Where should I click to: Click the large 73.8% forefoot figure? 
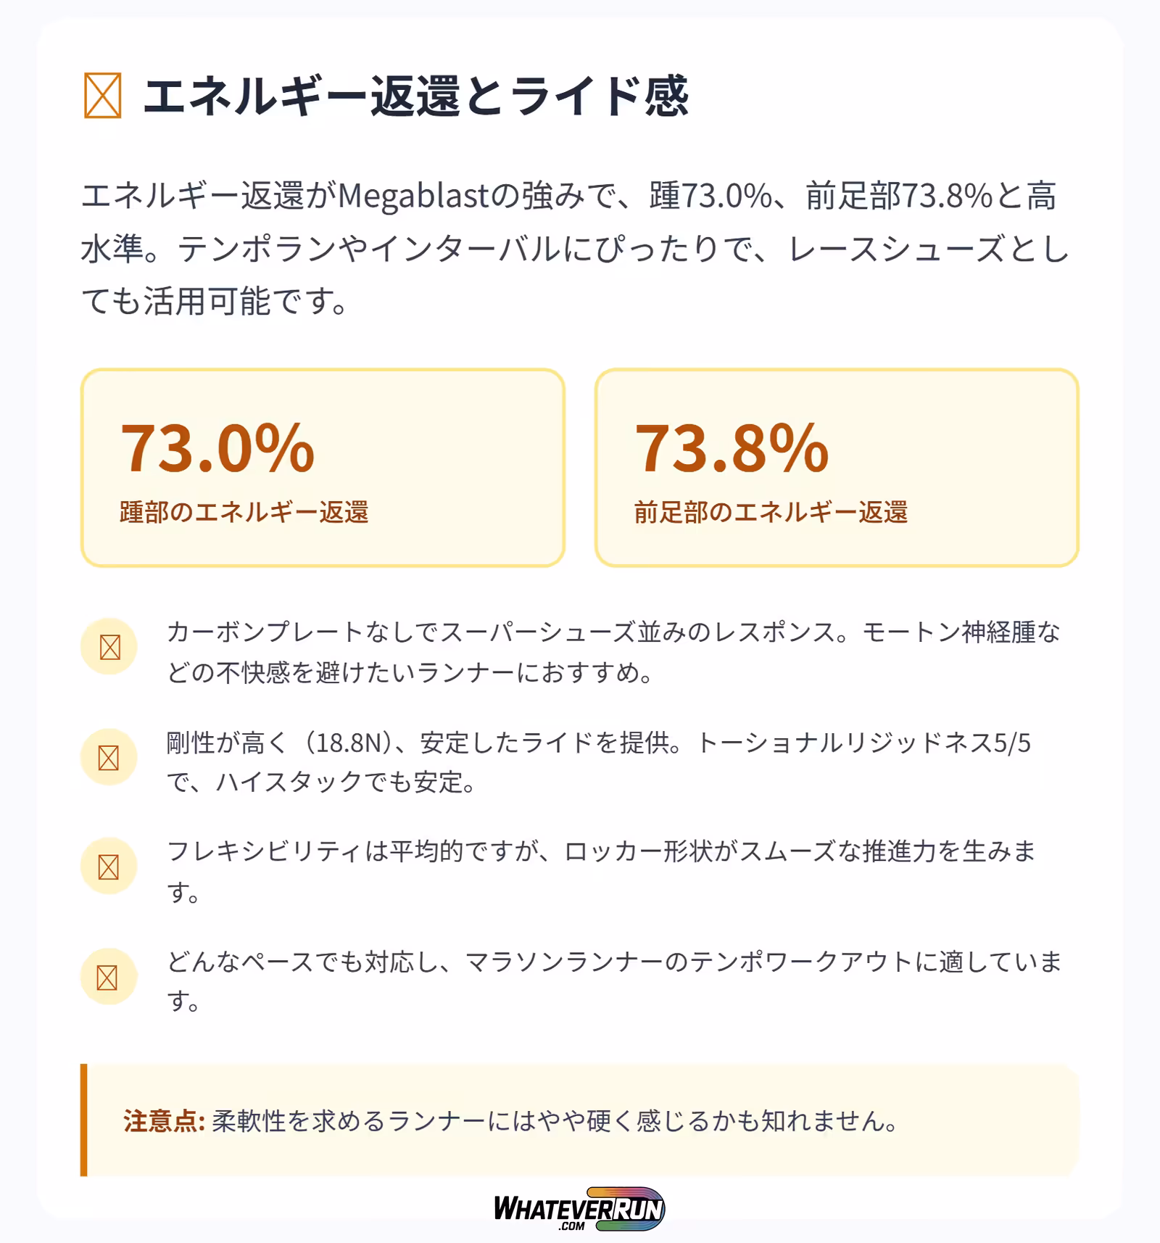(732, 448)
